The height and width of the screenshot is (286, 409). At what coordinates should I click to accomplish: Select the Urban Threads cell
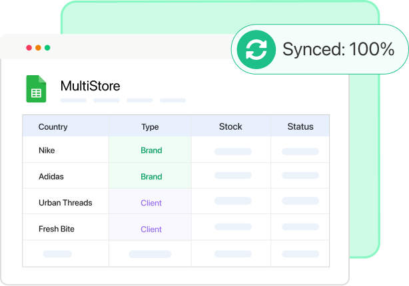(x=66, y=202)
